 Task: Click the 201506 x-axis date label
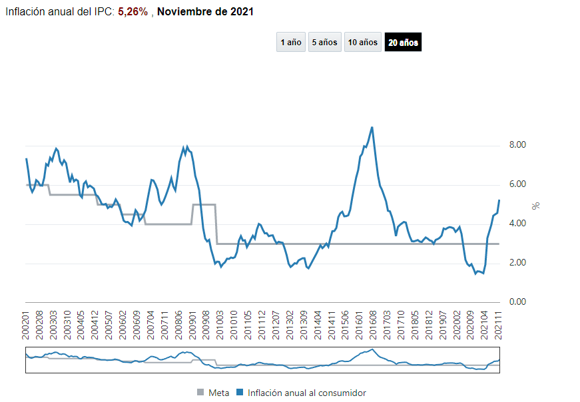click(345, 325)
